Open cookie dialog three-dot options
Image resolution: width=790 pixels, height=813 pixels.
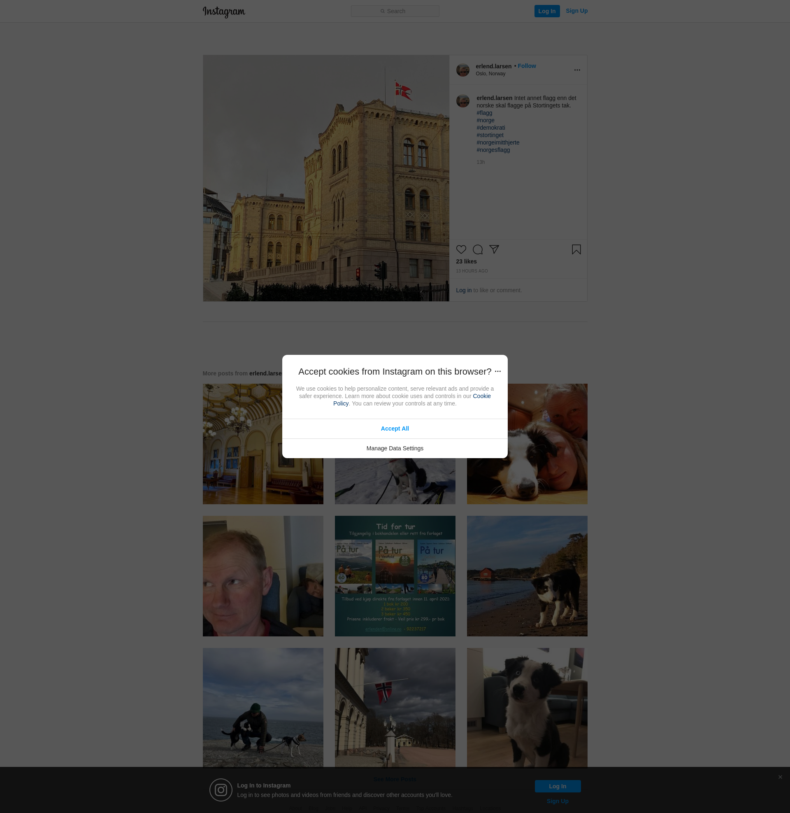pyautogui.click(x=497, y=371)
